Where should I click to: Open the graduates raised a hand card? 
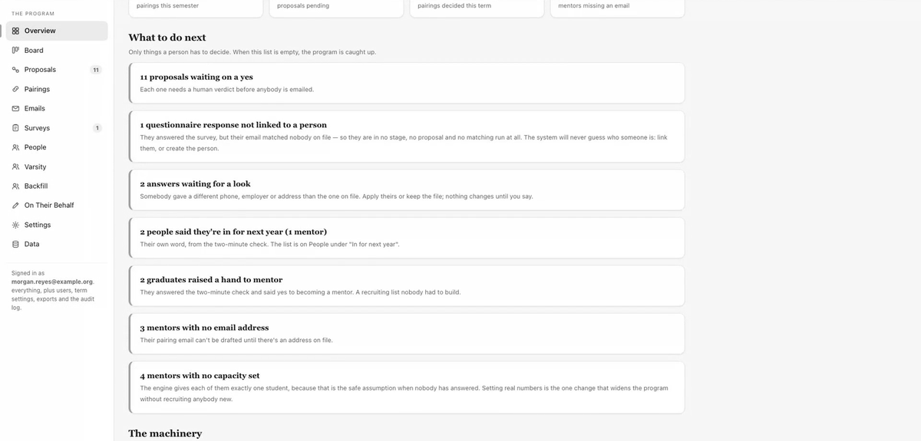407,285
